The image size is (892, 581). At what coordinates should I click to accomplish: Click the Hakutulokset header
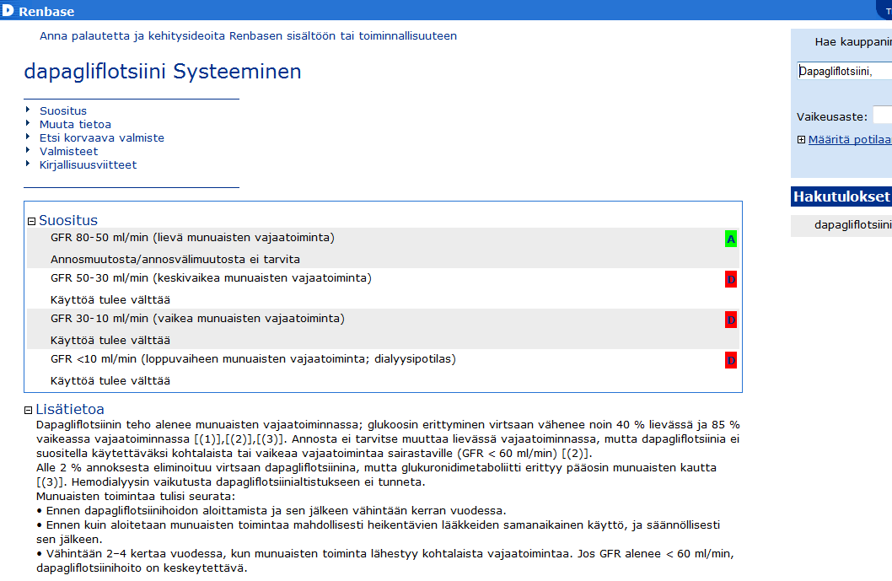tap(841, 196)
